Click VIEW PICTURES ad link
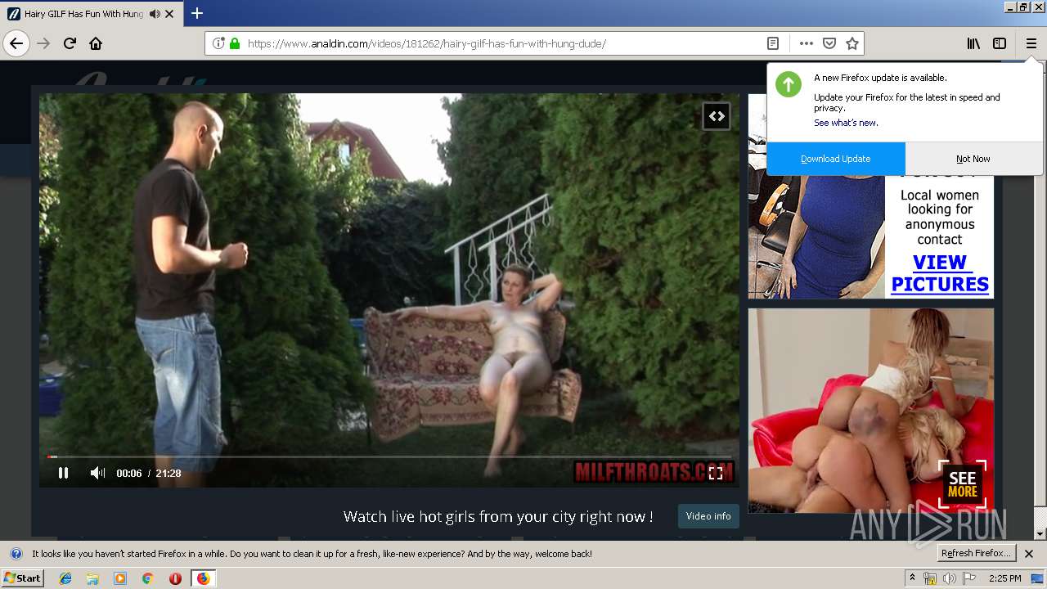This screenshot has width=1047, height=589. point(940,273)
